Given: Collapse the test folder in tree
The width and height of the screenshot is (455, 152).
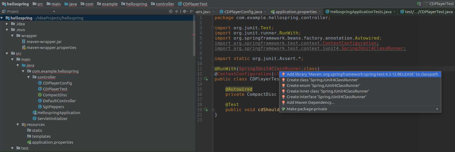Looking at the screenshot, I should [x=12, y=148].
